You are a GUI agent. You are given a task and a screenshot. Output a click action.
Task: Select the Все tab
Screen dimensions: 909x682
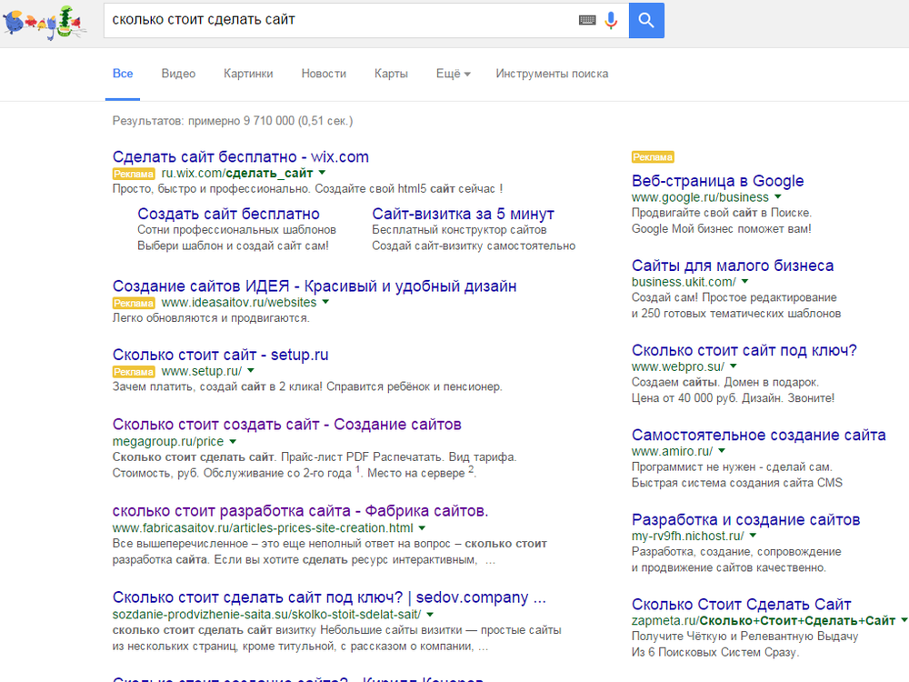tap(123, 74)
